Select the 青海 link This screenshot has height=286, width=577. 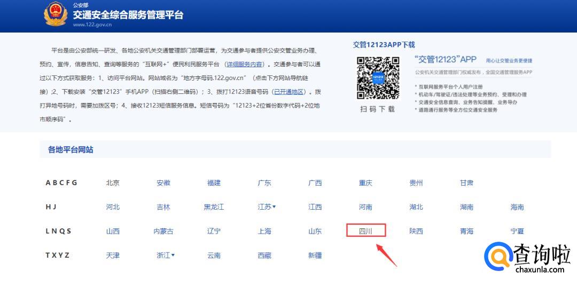pyautogui.click(x=466, y=231)
